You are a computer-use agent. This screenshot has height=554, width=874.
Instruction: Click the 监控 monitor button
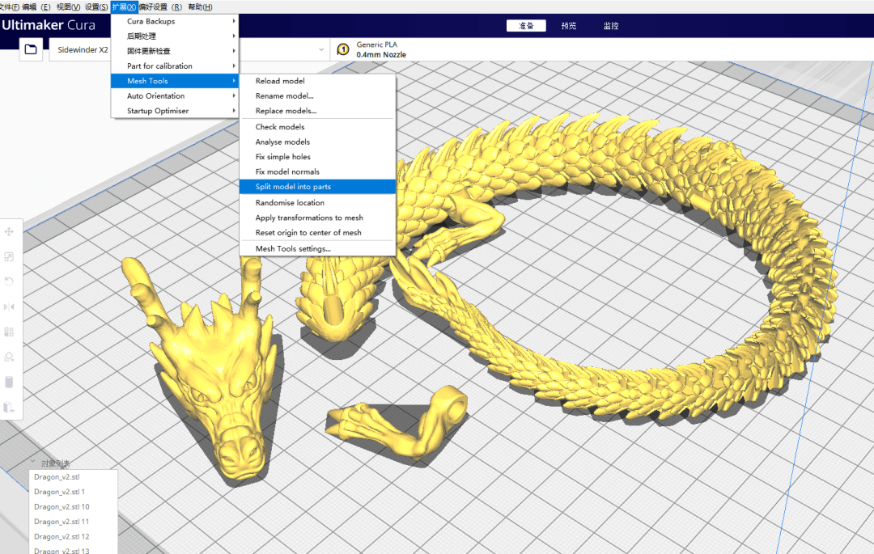point(610,25)
